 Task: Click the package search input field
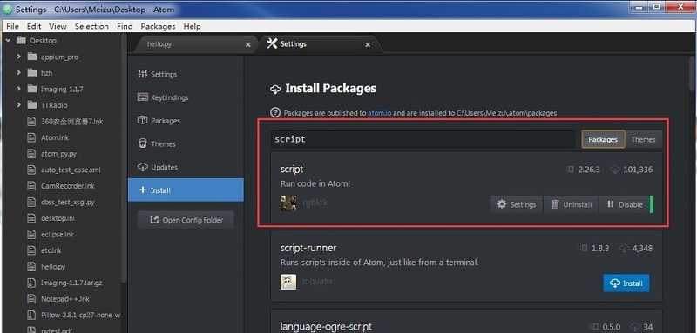coord(423,139)
